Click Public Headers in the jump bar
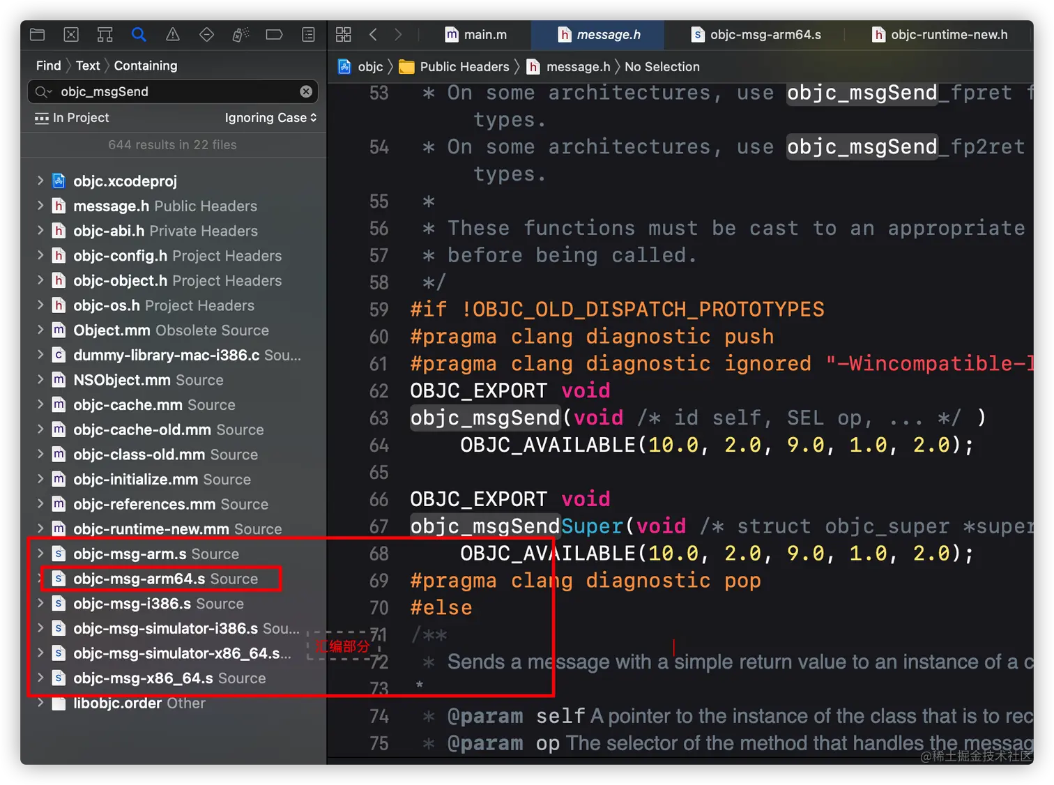The width and height of the screenshot is (1054, 785). (x=455, y=66)
